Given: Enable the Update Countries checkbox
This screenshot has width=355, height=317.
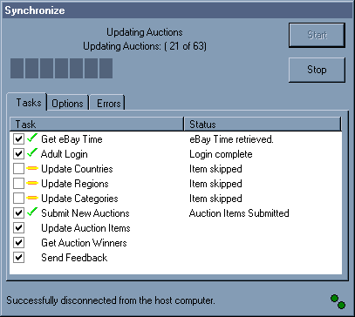Looking at the screenshot, I should click(18, 169).
